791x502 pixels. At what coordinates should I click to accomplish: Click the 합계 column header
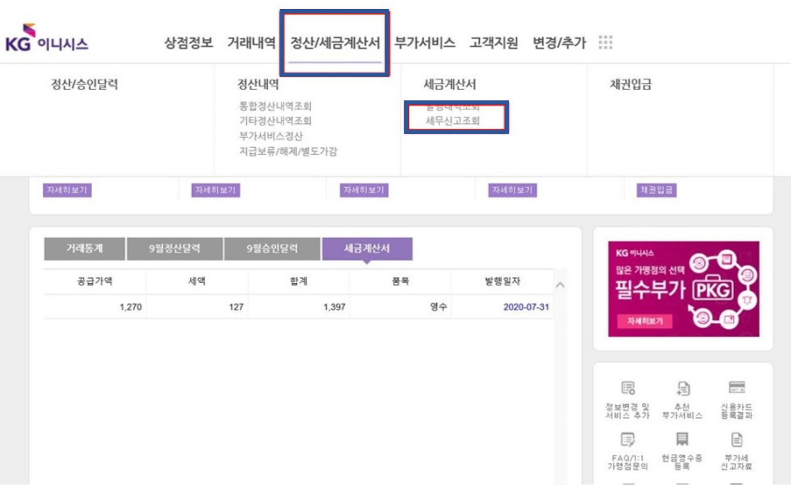(299, 281)
